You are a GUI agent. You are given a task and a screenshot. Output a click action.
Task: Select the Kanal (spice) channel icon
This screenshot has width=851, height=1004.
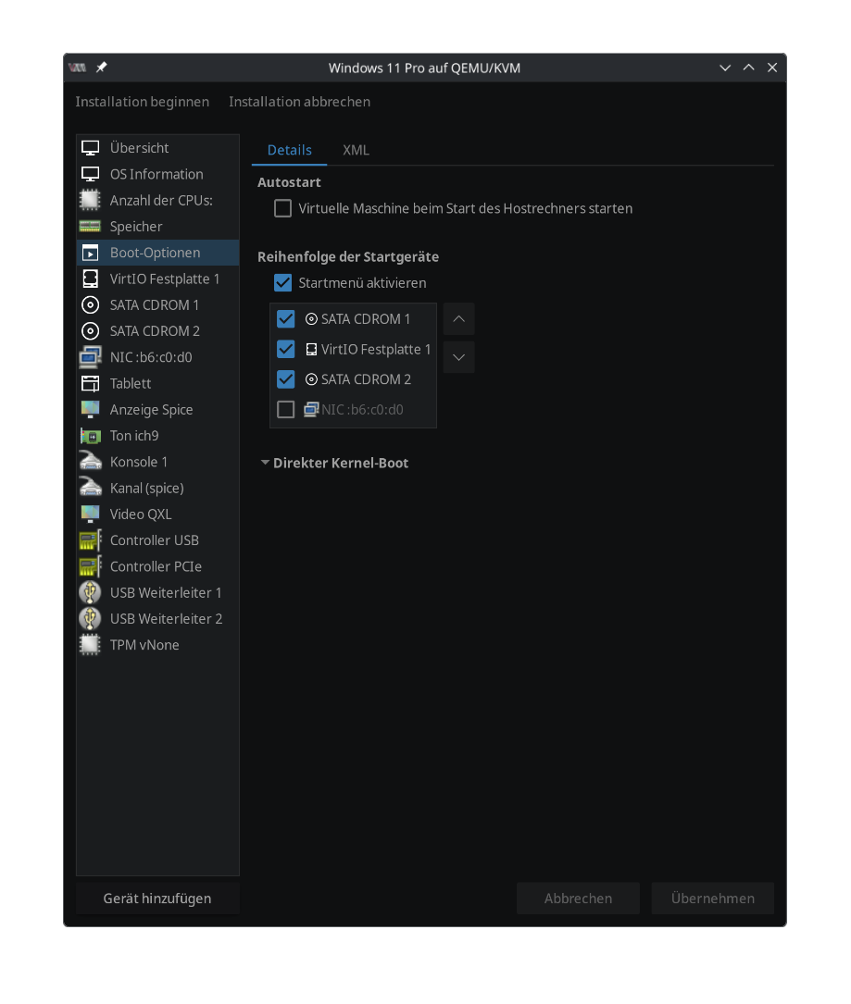point(90,488)
